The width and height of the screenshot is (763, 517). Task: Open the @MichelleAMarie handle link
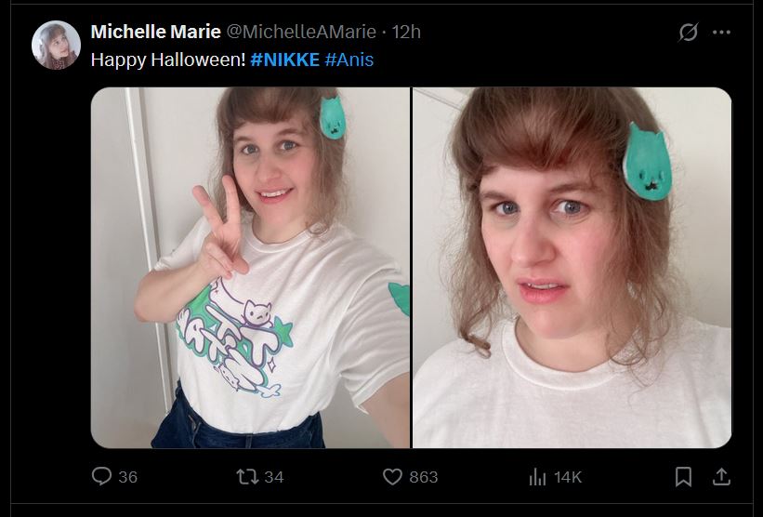coord(301,32)
